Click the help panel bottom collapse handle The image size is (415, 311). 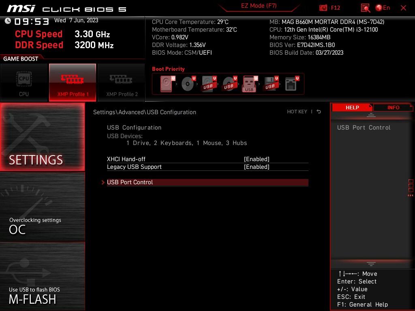pyautogui.click(x=371, y=264)
